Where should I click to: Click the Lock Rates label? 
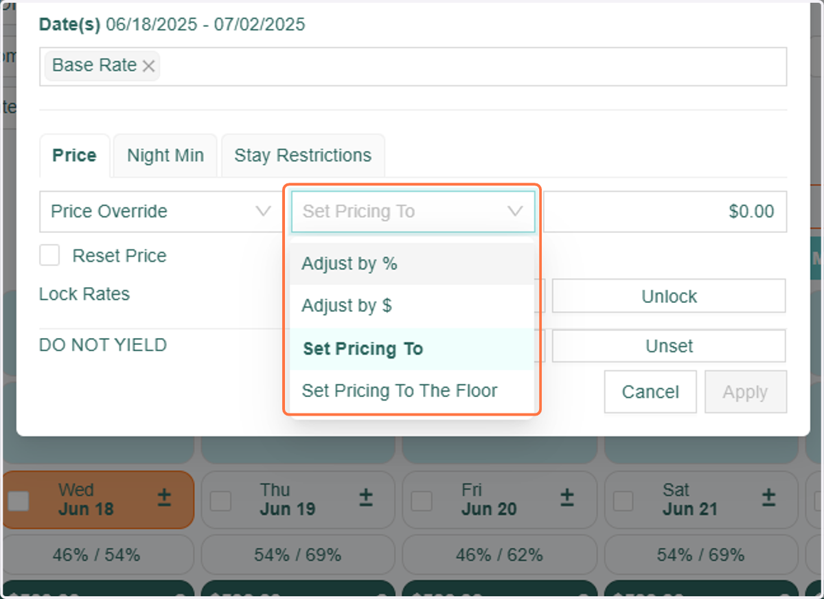84,294
